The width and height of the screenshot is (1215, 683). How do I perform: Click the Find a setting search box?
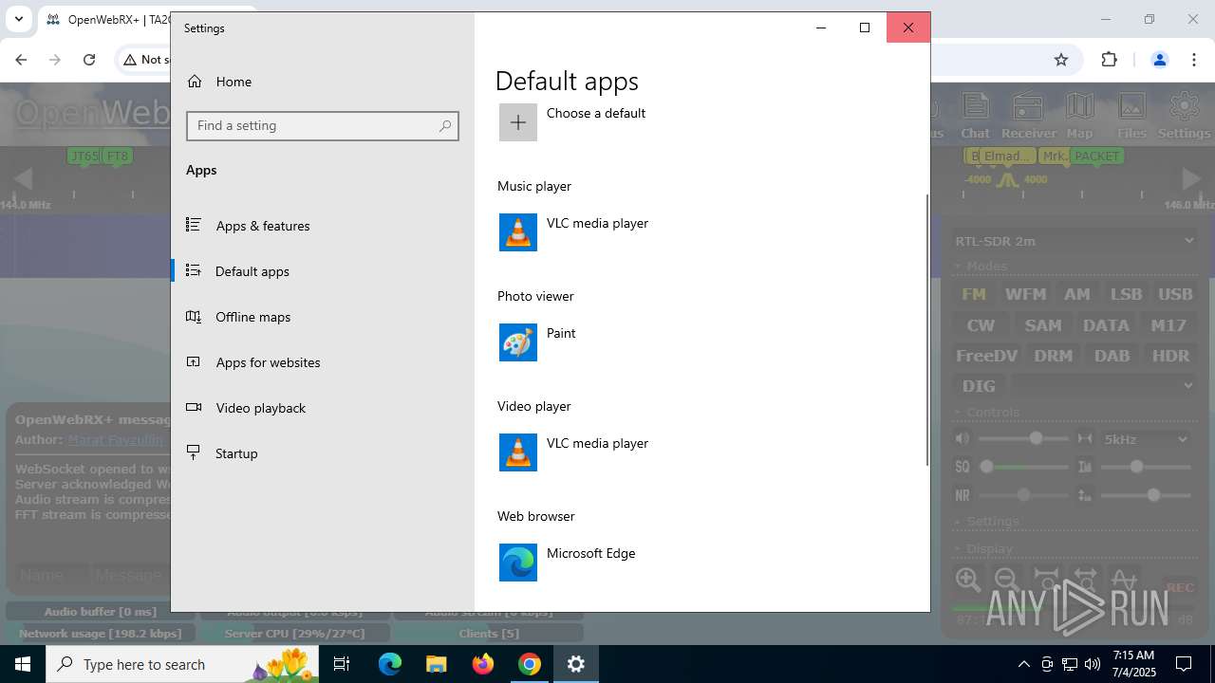(323, 126)
